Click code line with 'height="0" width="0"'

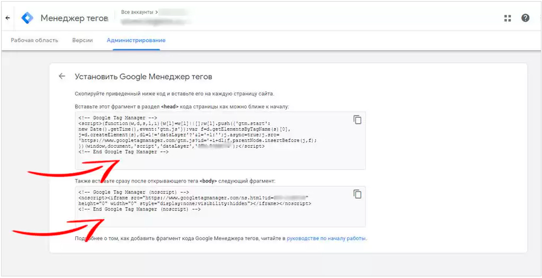pos(195,204)
